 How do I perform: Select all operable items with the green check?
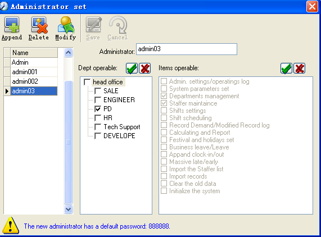click(x=286, y=69)
